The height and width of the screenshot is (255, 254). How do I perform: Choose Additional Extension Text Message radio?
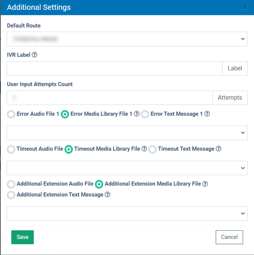(11, 195)
